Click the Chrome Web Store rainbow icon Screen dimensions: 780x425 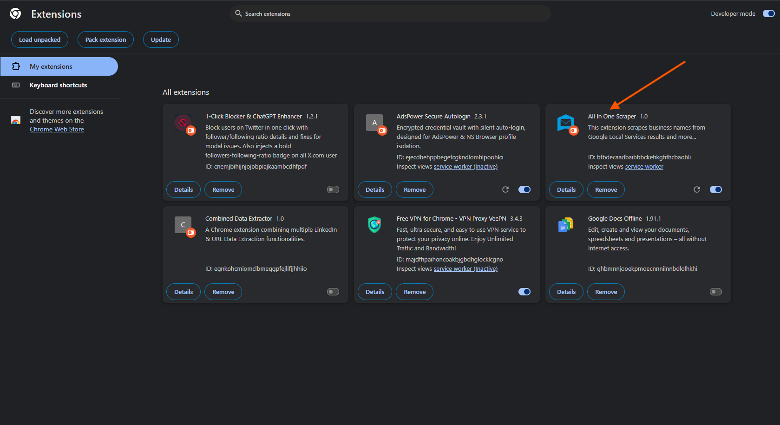16,120
